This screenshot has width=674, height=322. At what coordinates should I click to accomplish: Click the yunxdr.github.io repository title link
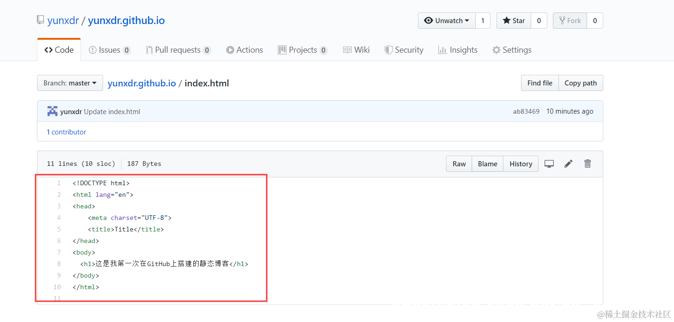126,20
